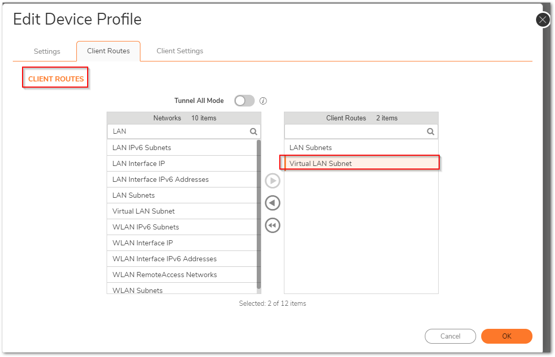Select LAN Subnets in Client Routes list

pos(361,148)
